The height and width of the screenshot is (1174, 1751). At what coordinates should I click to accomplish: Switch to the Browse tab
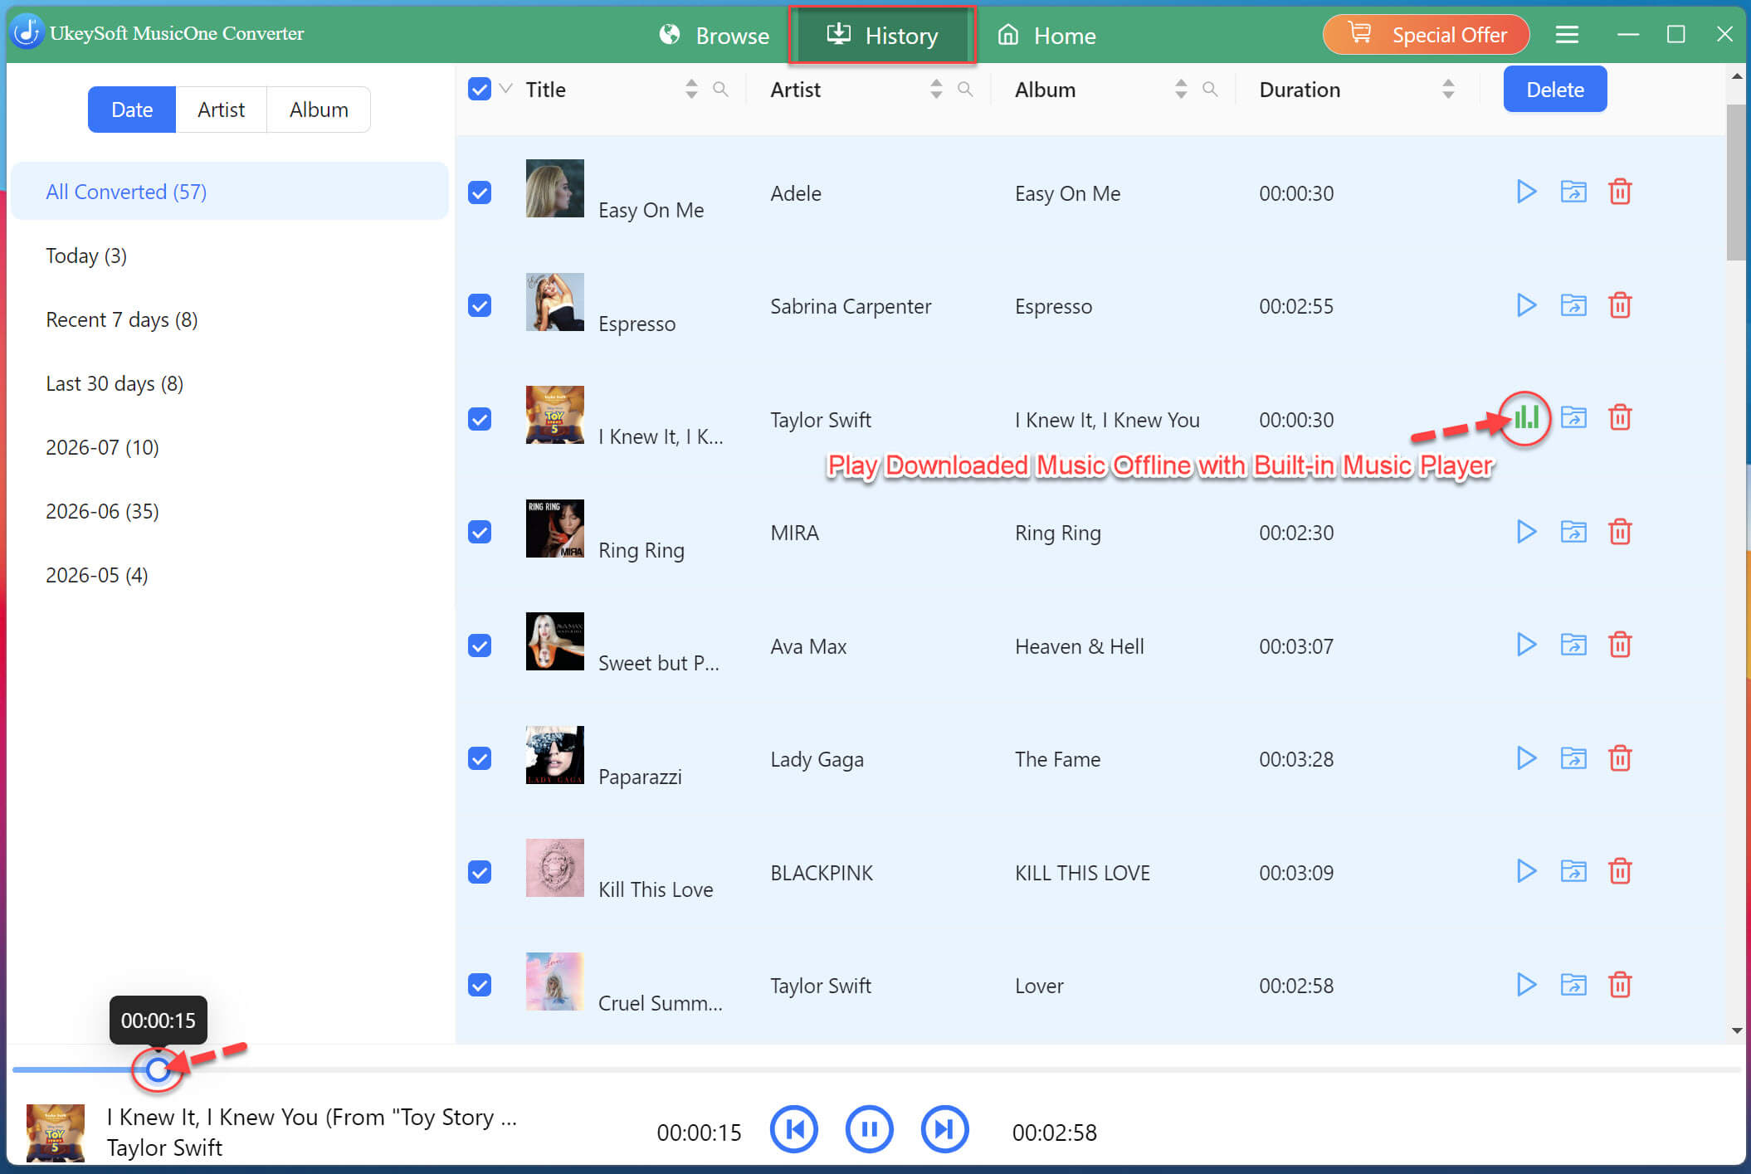(714, 36)
